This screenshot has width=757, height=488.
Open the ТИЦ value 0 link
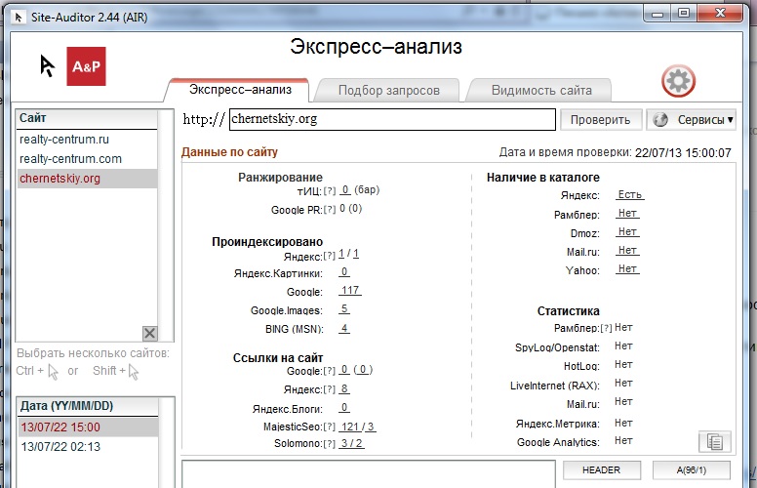tap(344, 190)
